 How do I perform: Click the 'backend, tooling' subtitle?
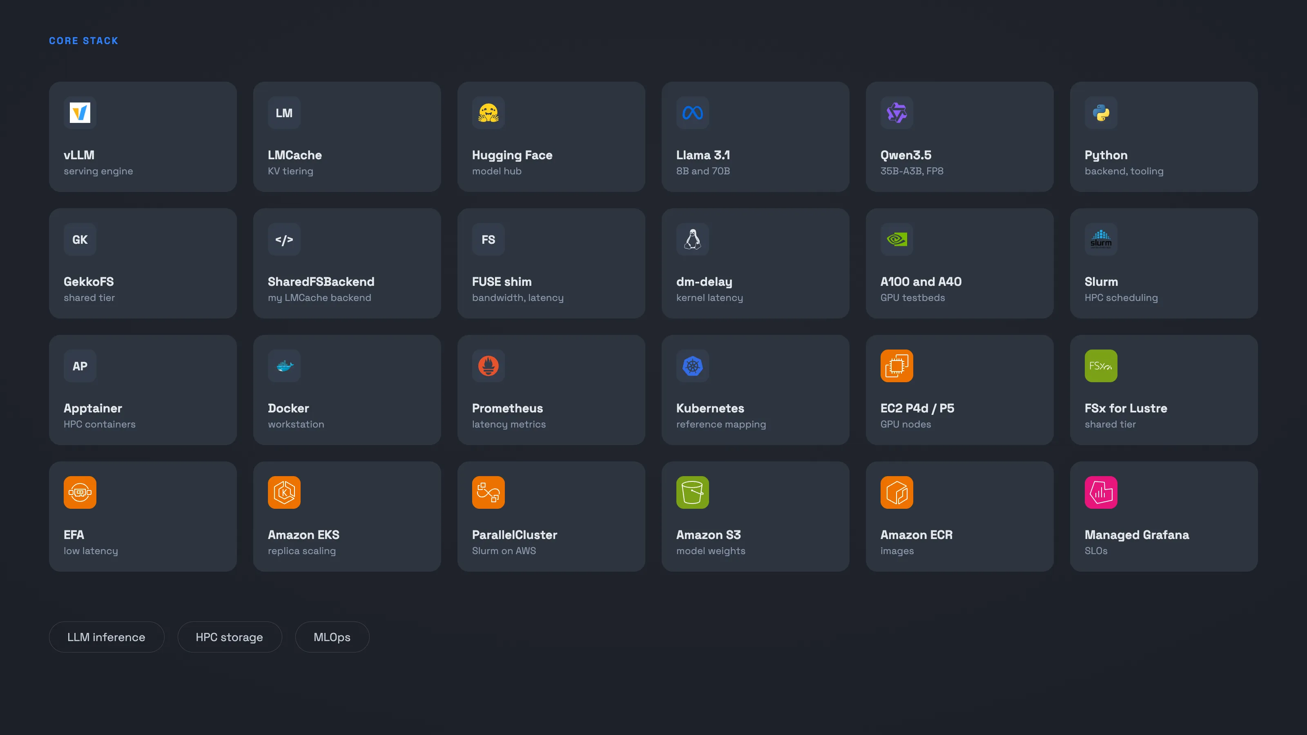(1124, 171)
